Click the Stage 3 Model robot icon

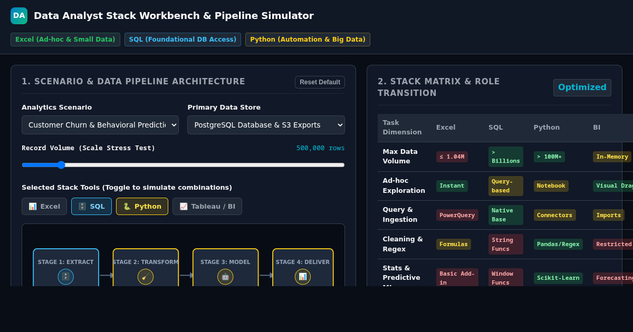pyautogui.click(x=225, y=277)
